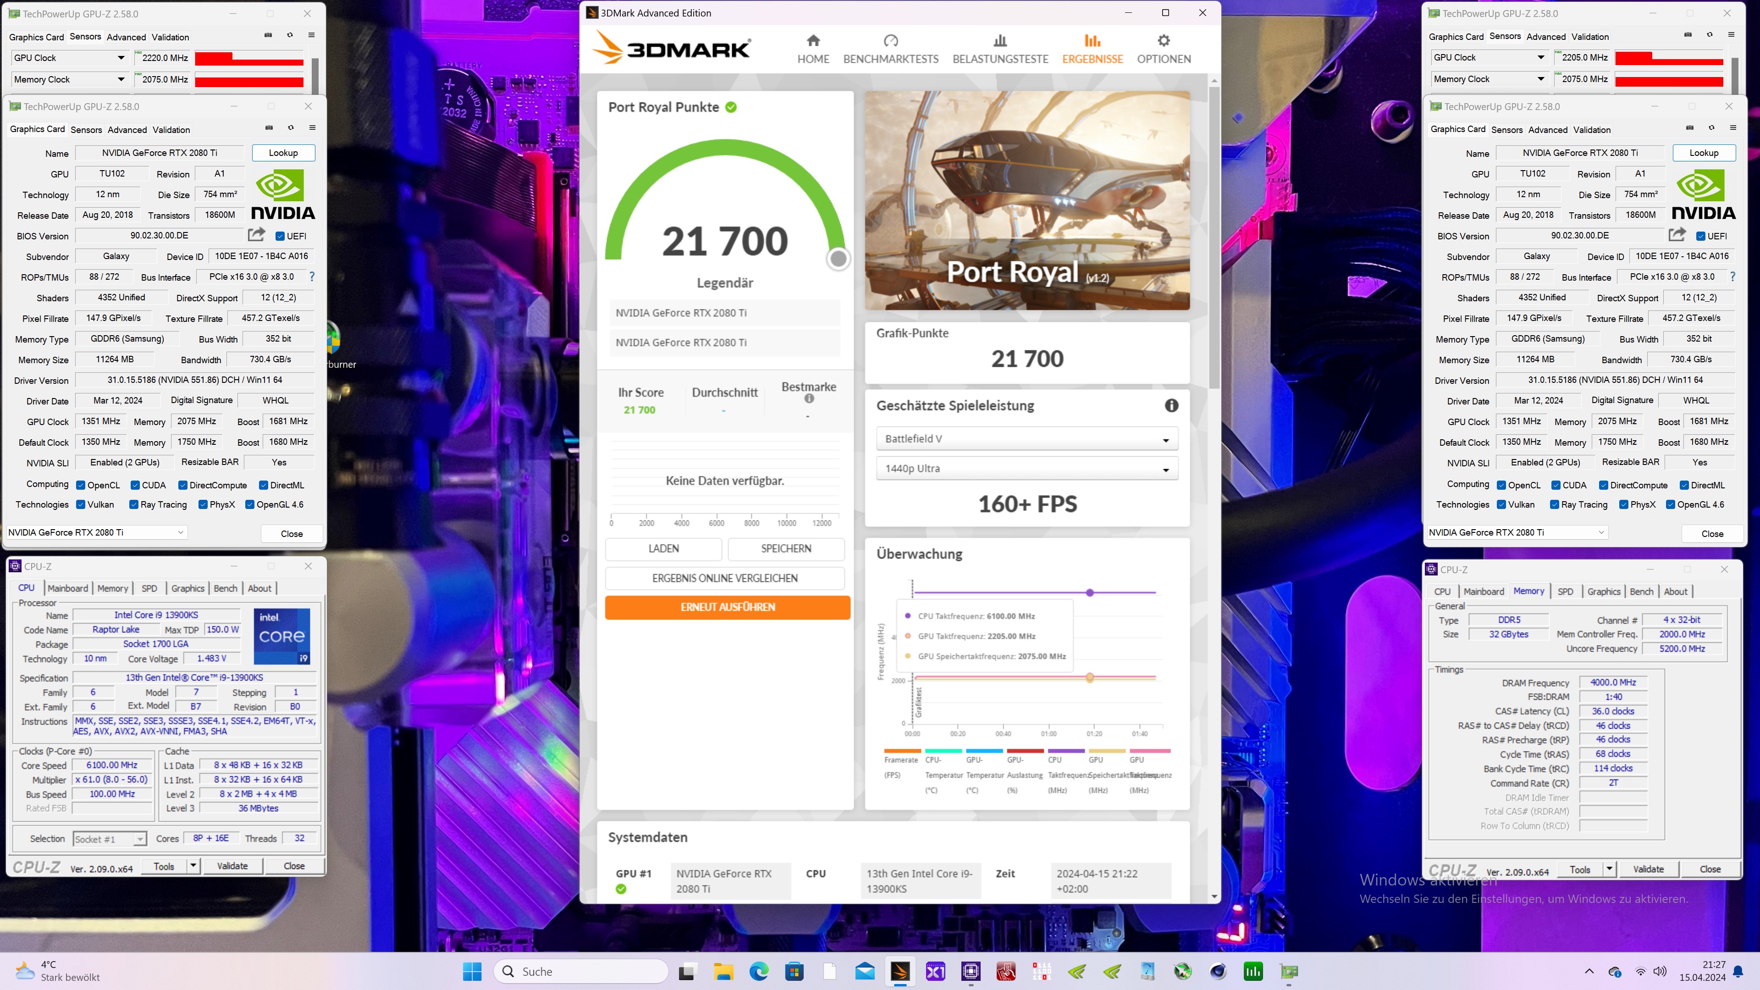
Task: Toggle OpenCL checkbox in left GPU-Z
Action: click(x=81, y=485)
